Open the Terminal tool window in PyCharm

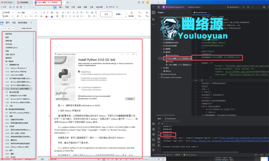point(153,140)
